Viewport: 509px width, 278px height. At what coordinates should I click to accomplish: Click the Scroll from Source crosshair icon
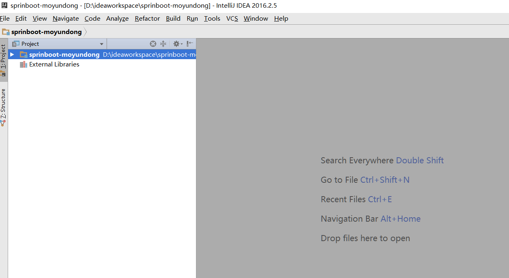click(153, 44)
